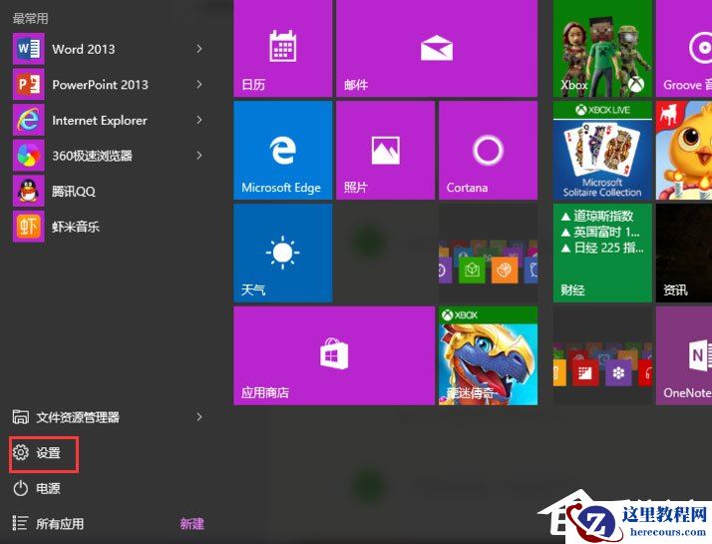Launch PowerPoint 2013 from the list
The height and width of the screenshot is (544, 712).
point(108,84)
